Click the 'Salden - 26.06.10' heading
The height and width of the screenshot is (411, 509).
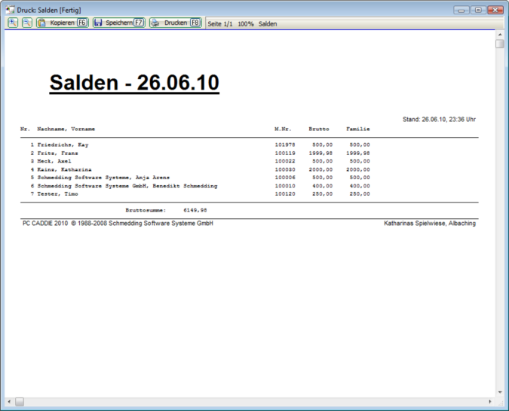[x=134, y=83]
